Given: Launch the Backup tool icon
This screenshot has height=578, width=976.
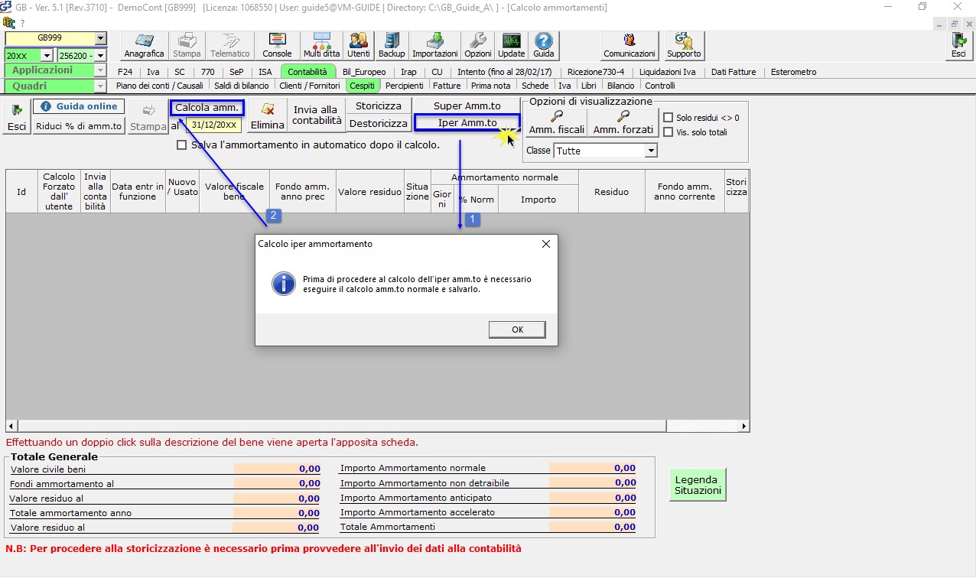Looking at the screenshot, I should pyautogui.click(x=392, y=46).
